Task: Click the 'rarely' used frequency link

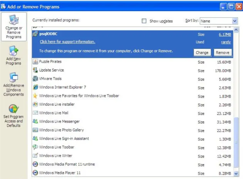Action: point(226,42)
